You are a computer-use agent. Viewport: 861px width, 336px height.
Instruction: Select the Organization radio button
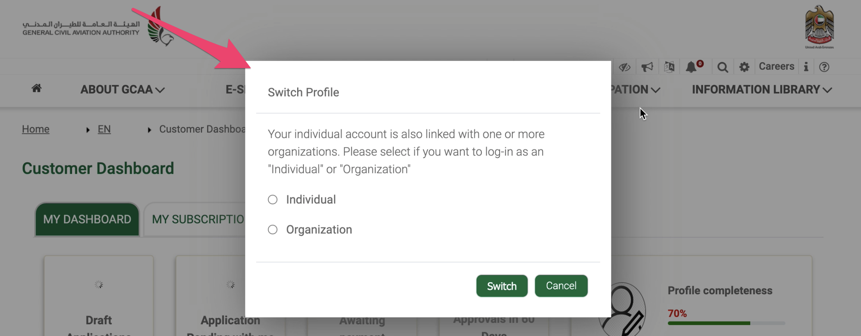273,230
